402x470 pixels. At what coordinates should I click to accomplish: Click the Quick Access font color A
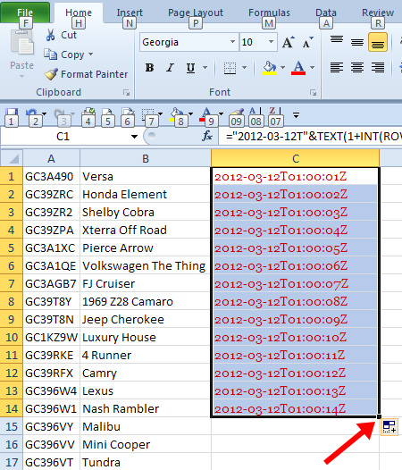point(206,115)
